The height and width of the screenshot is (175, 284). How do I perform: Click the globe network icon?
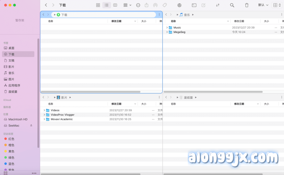[179, 5]
